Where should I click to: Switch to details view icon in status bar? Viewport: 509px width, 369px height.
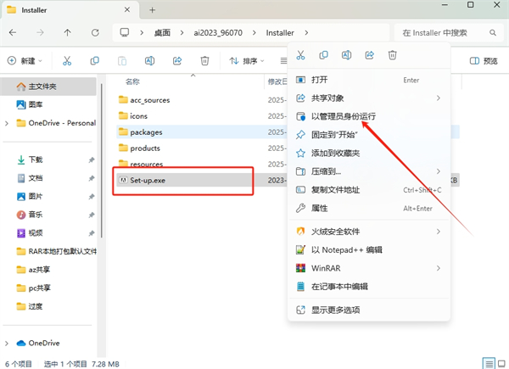pos(489,363)
